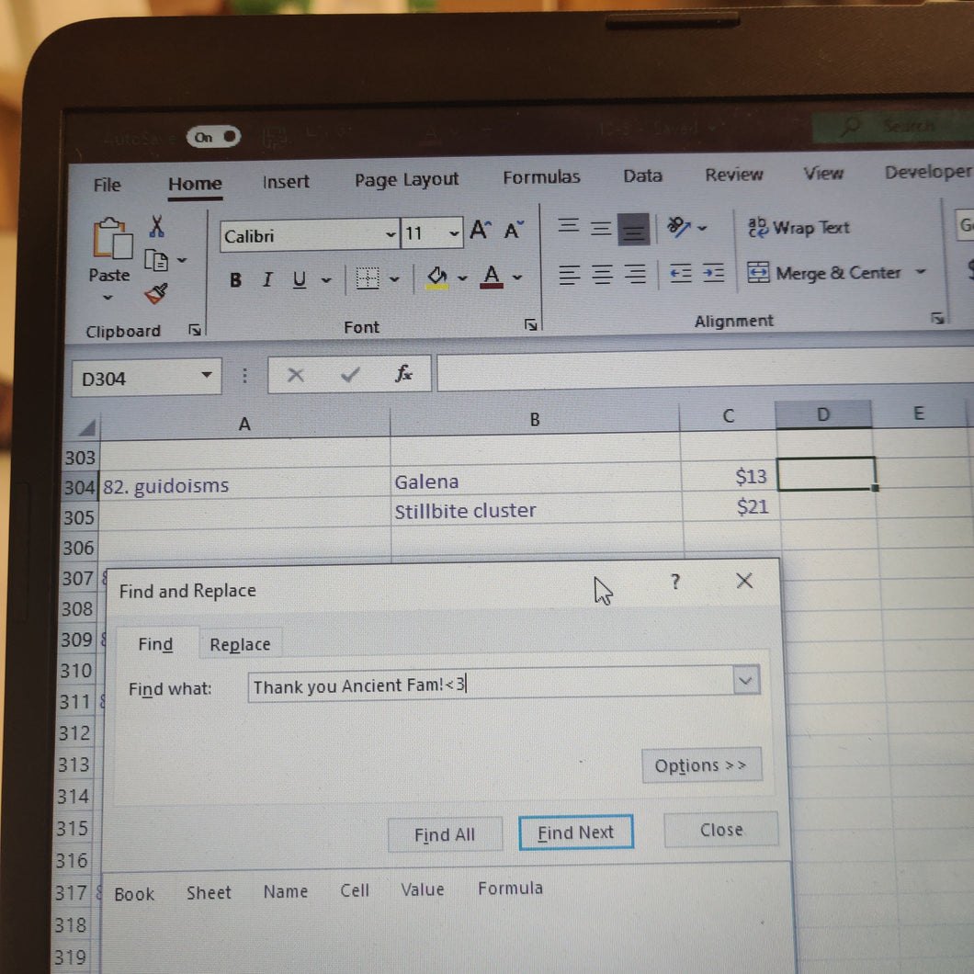Screen dimensions: 974x974
Task: Select the row 305 header
Action: pos(79,517)
